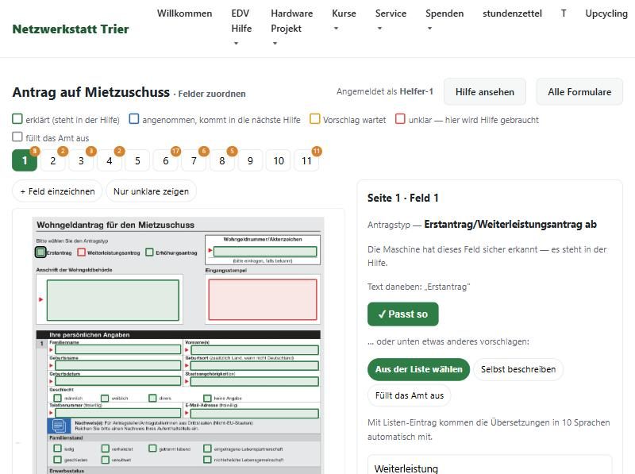Open the Upcycling menu item
The image size is (635, 474).
[606, 13]
